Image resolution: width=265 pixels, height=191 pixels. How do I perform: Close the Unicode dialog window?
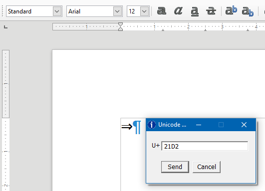tap(244, 125)
